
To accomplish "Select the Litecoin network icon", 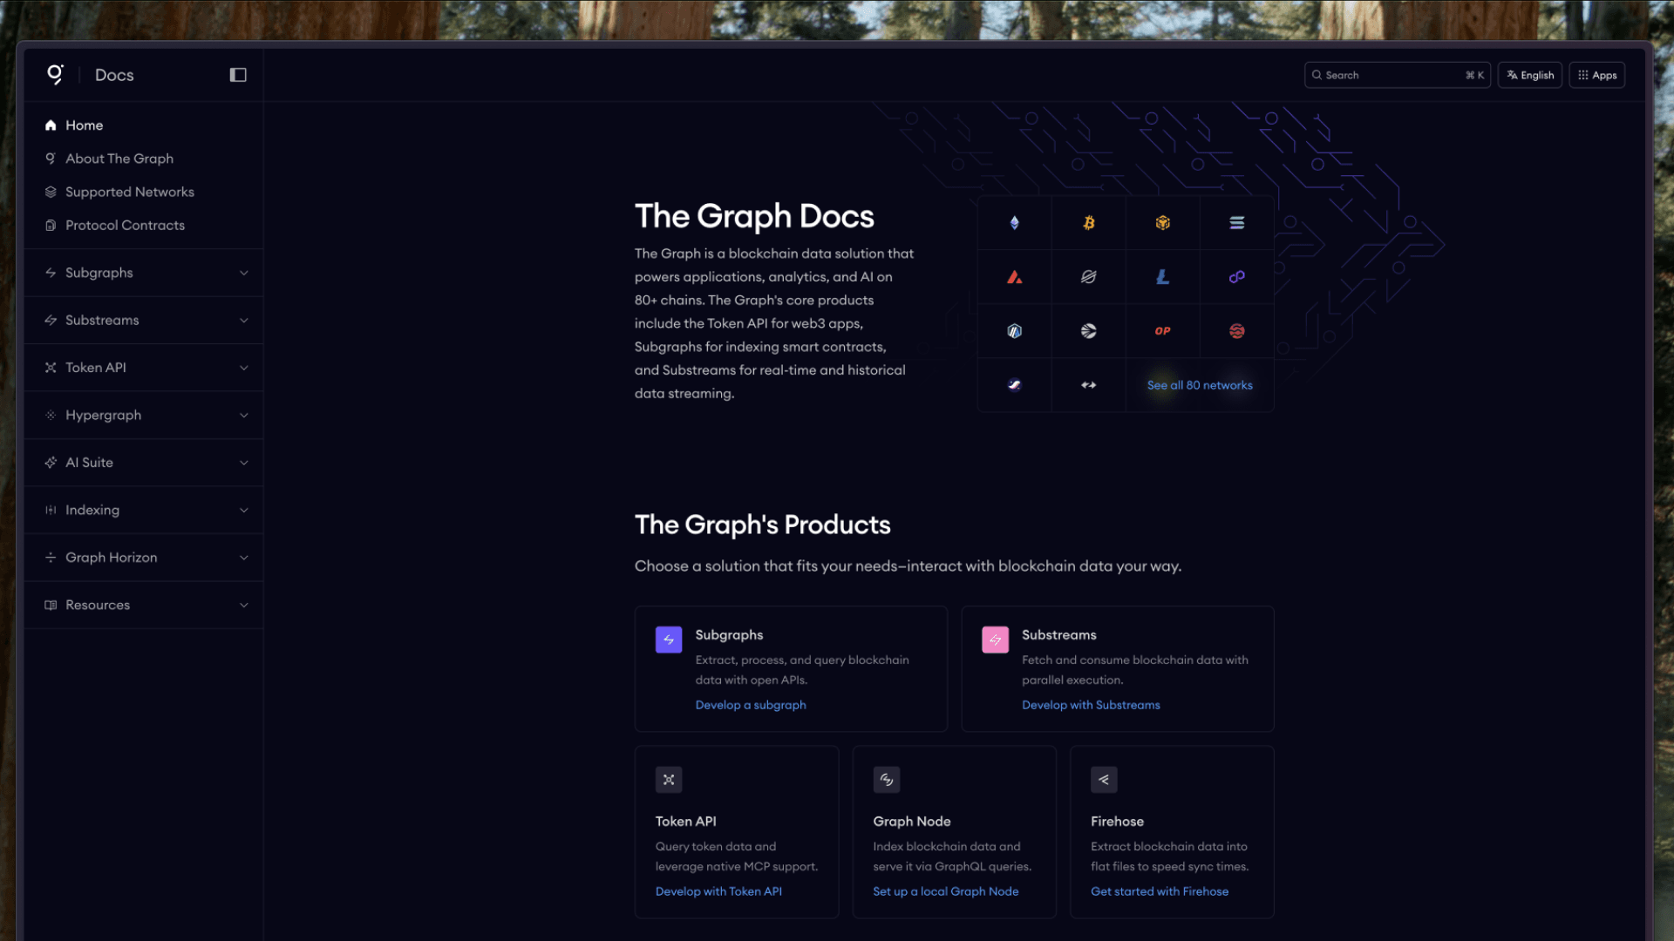I will point(1162,277).
